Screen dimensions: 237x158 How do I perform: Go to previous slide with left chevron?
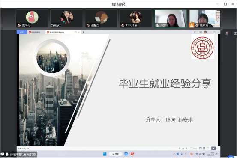coord(179,148)
